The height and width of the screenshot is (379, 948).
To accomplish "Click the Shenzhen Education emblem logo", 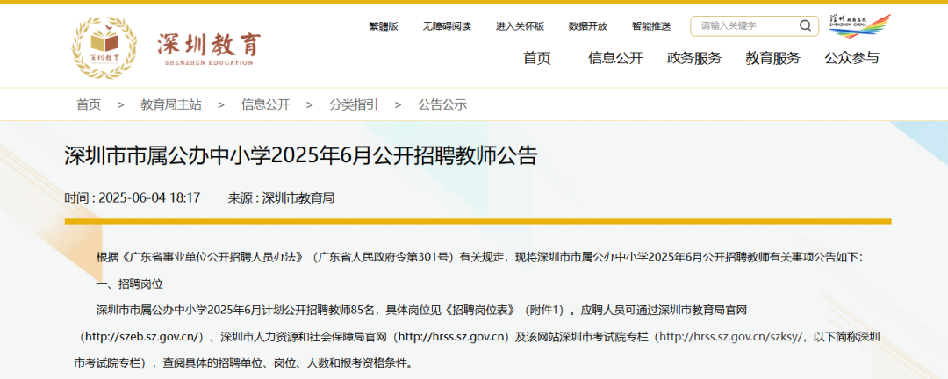I will click(x=104, y=46).
